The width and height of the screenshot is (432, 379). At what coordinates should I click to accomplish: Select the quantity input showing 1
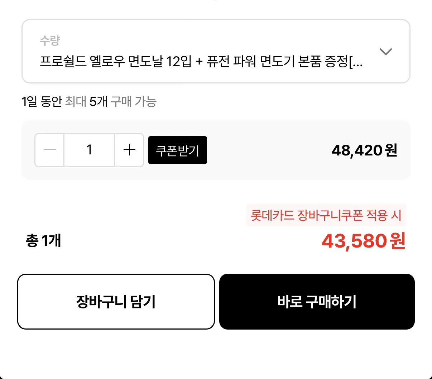pyautogui.click(x=89, y=150)
